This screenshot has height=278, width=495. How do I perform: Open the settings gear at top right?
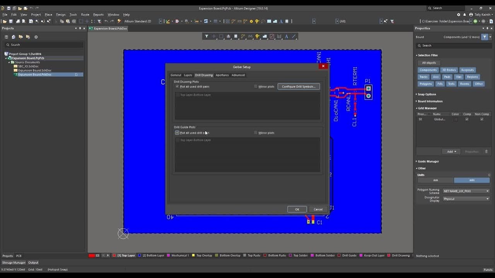459,15
